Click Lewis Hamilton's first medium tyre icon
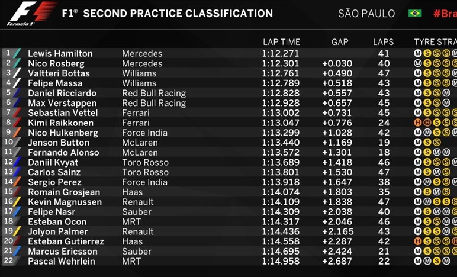The height and width of the screenshot is (277, 457). coord(418,53)
